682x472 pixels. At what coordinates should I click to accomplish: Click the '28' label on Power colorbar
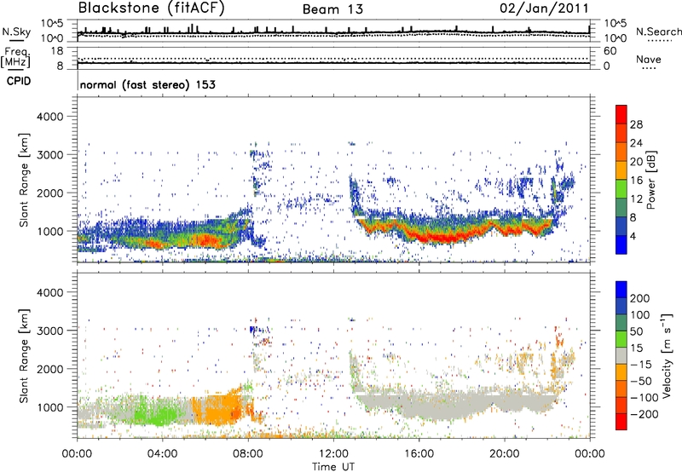[x=636, y=124]
